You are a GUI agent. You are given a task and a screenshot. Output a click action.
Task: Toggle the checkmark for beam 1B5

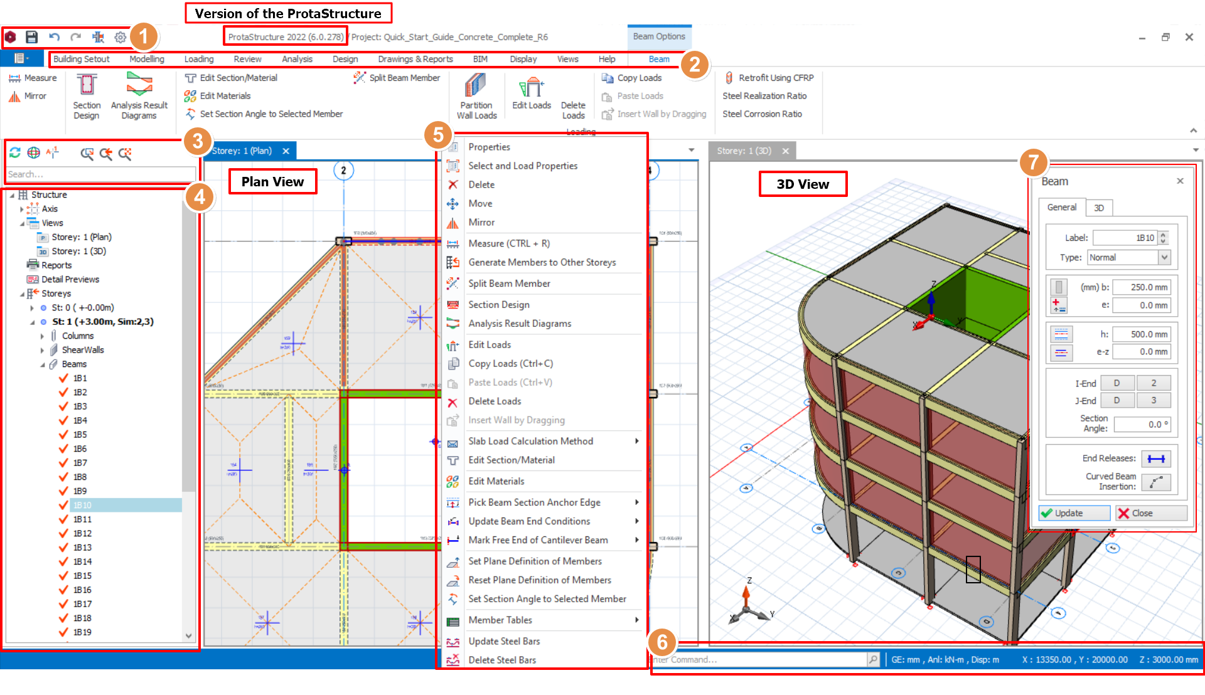(x=63, y=435)
